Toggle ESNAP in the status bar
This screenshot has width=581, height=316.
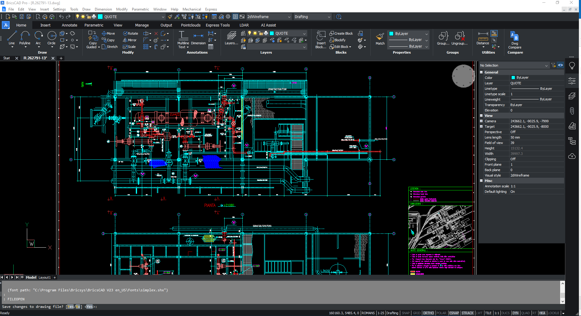(454, 313)
